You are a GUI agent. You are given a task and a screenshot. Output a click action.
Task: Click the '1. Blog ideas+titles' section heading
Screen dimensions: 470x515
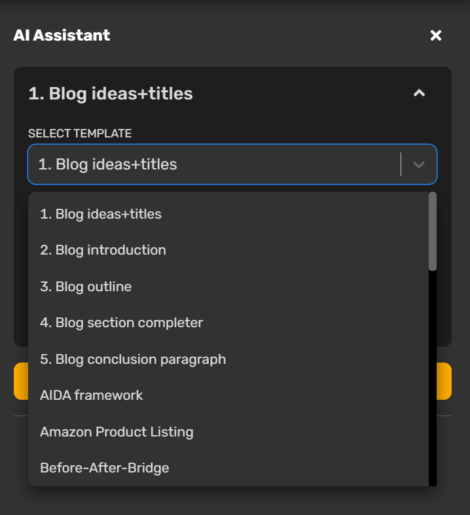[x=111, y=94]
